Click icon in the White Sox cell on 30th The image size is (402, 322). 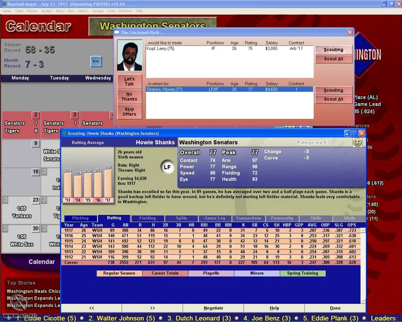pyautogui.click(x=5, y=229)
